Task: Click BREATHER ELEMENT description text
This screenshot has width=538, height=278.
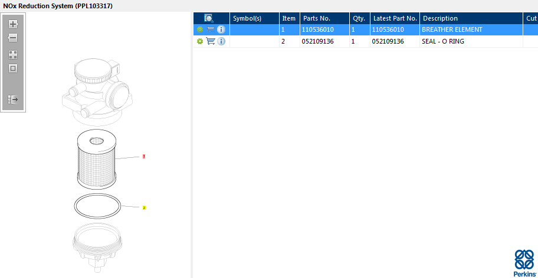Action: click(452, 30)
